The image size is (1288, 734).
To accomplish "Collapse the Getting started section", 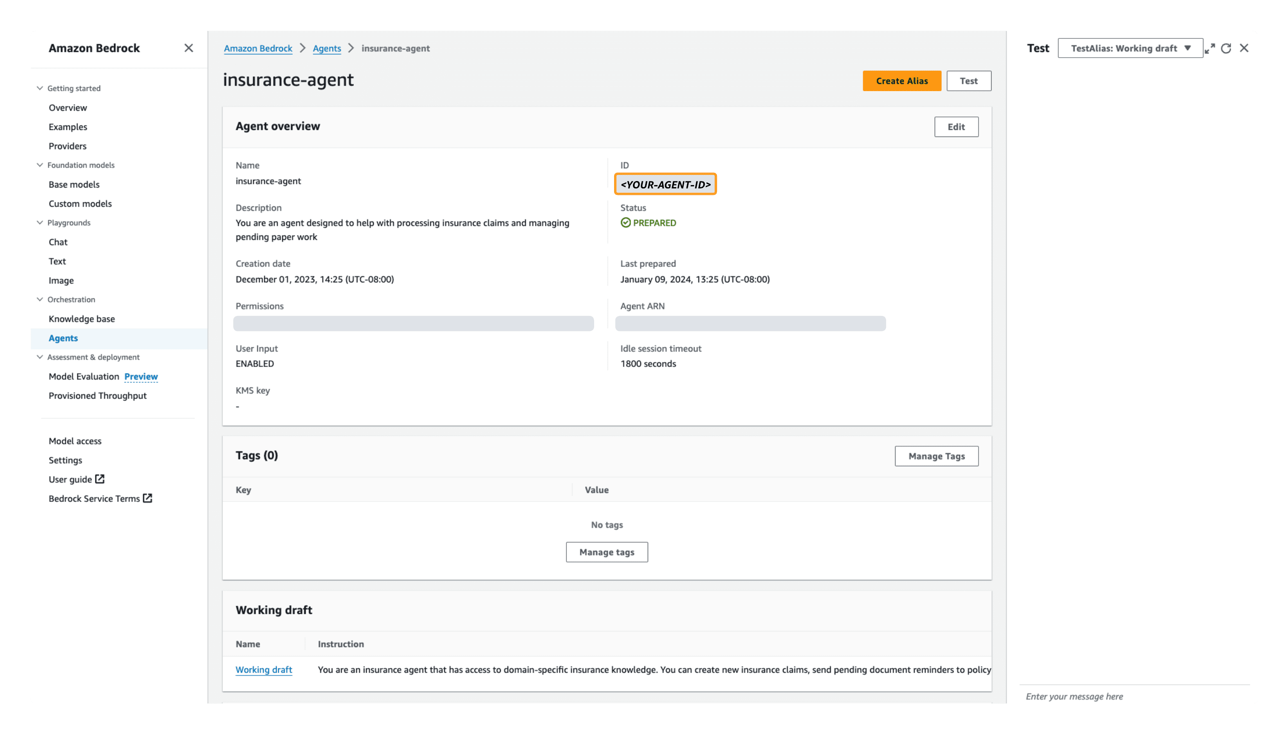I will point(40,88).
